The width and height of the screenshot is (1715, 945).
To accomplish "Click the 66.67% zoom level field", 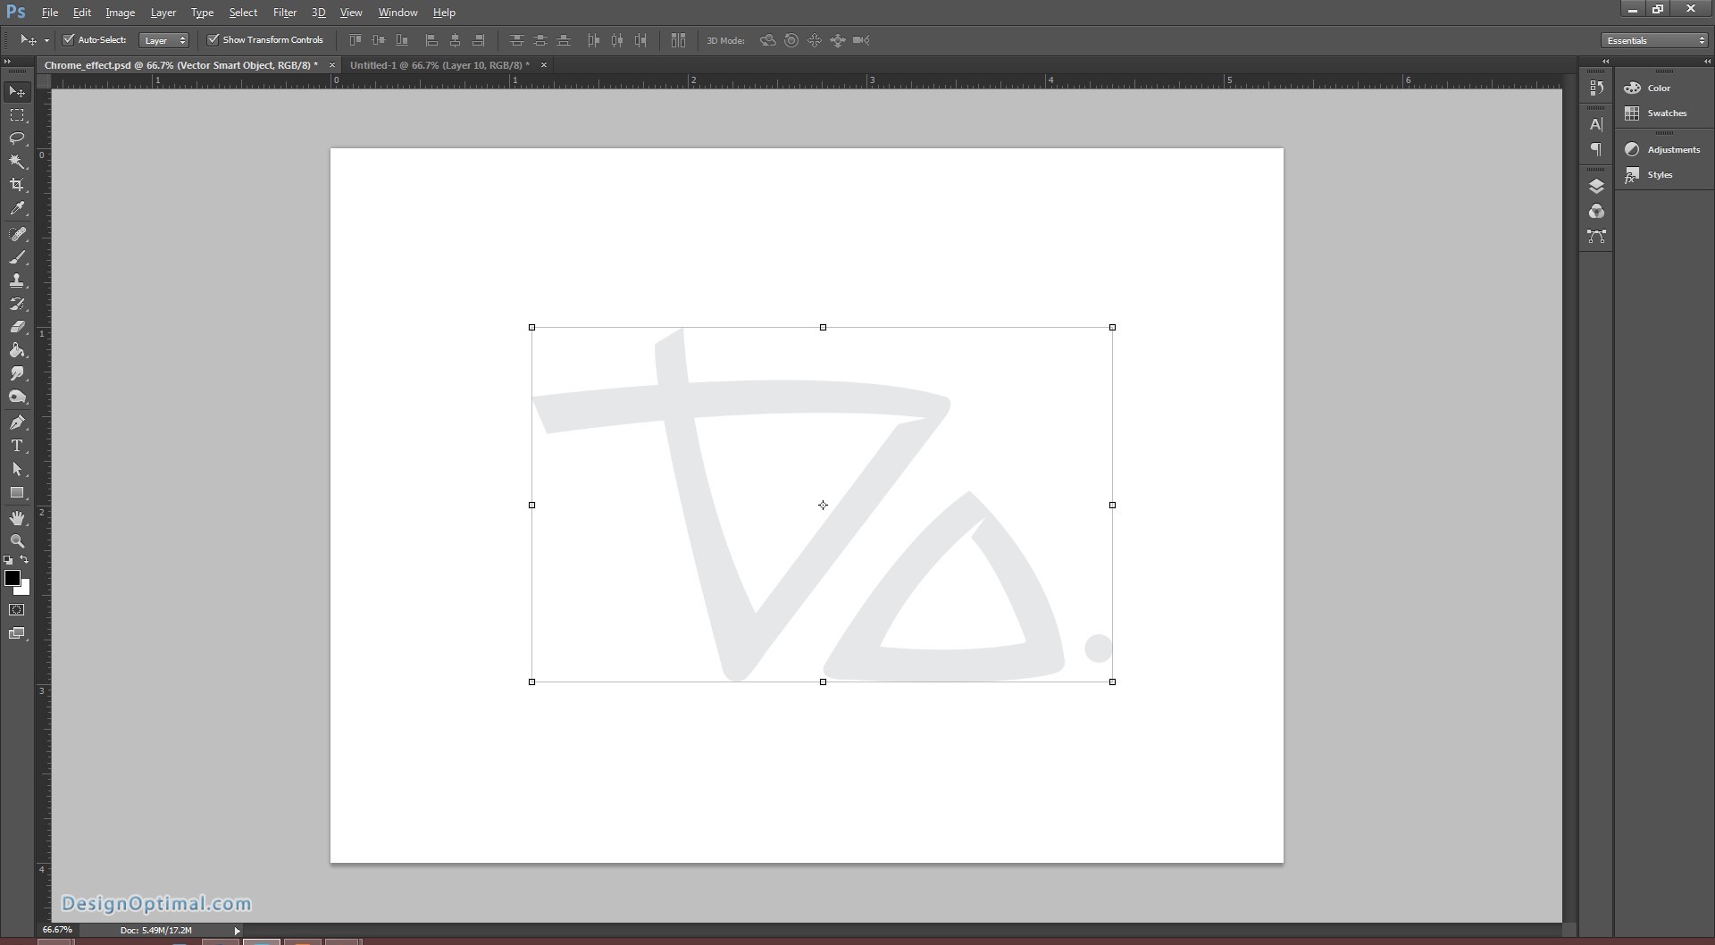I will [58, 930].
